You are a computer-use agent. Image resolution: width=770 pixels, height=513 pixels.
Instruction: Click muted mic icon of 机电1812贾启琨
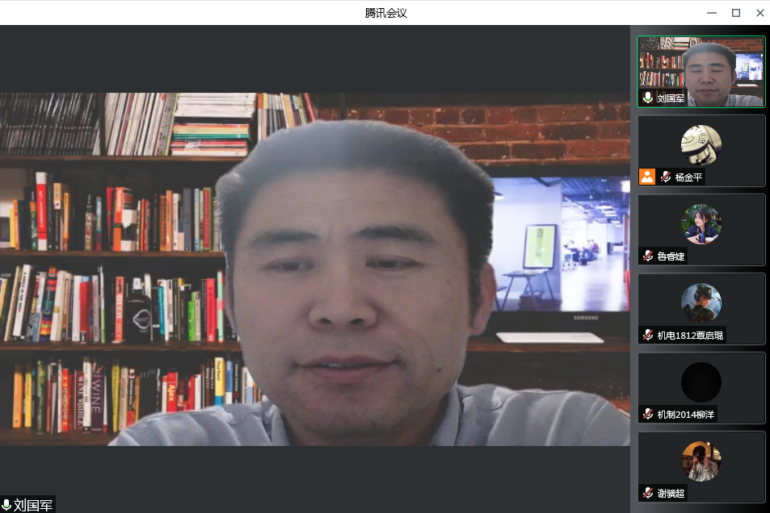coord(648,335)
